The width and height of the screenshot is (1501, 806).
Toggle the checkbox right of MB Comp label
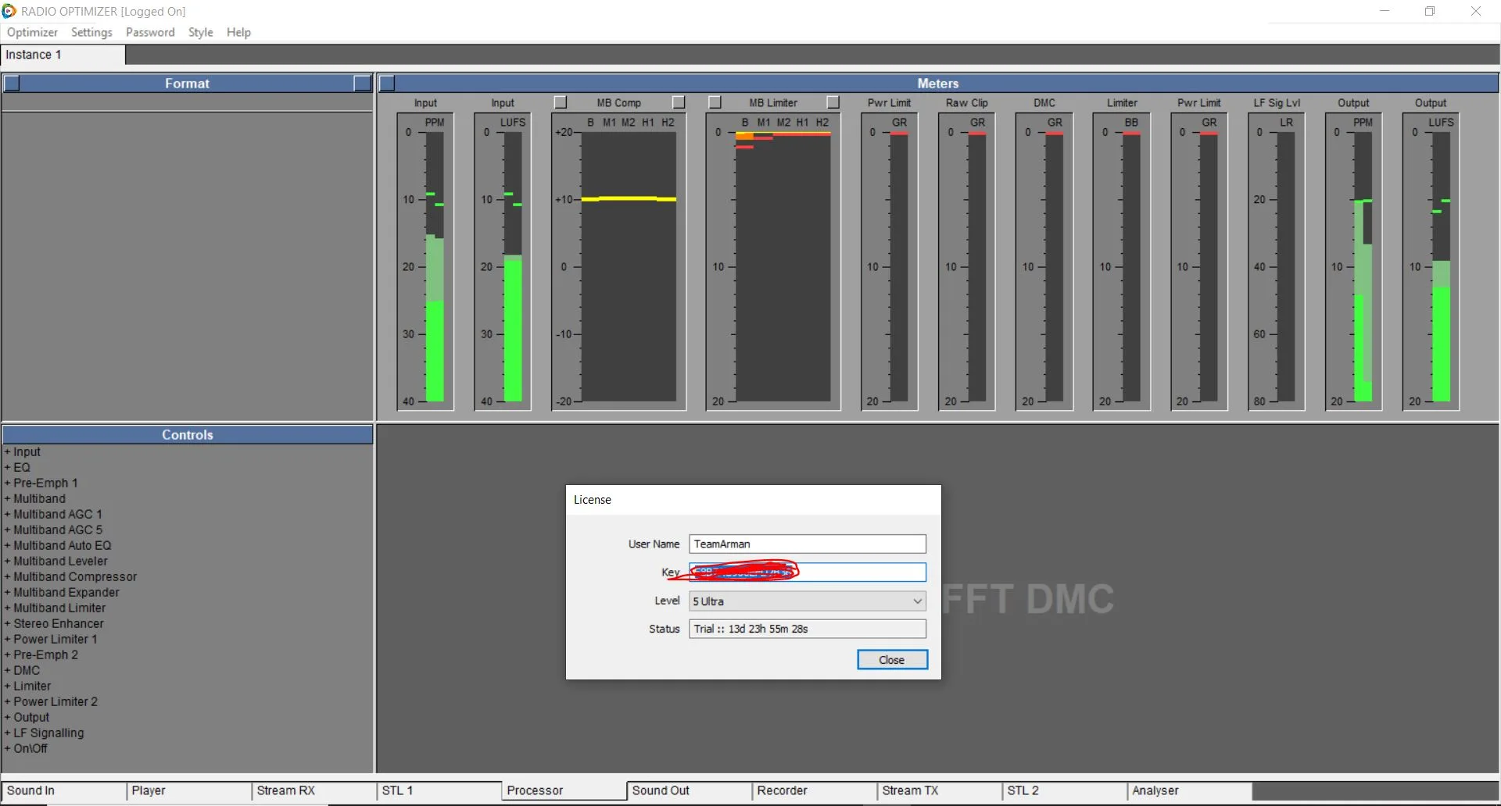pos(679,102)
